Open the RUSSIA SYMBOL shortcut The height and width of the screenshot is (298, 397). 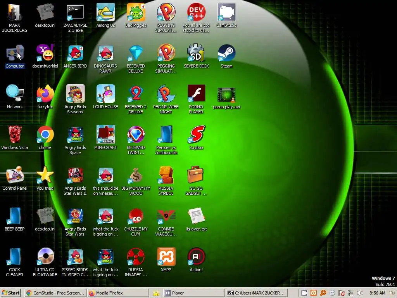pyautogui.click(x=166, y=181)
